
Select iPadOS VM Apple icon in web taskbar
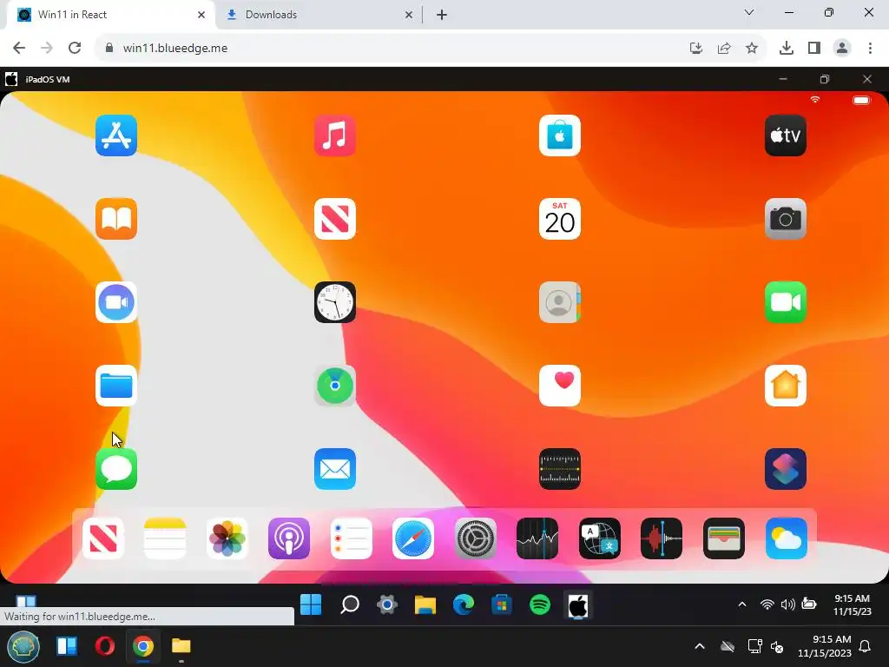pyautogui.click(x=577, y=605)
